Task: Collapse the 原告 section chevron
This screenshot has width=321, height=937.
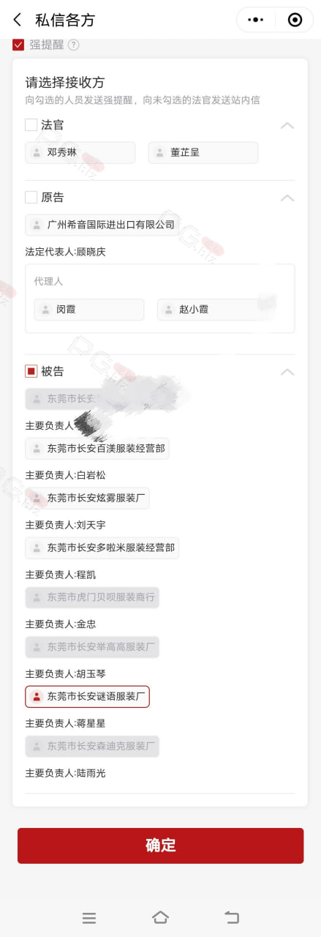Action: pyautogui.click(x=287, y=198)
